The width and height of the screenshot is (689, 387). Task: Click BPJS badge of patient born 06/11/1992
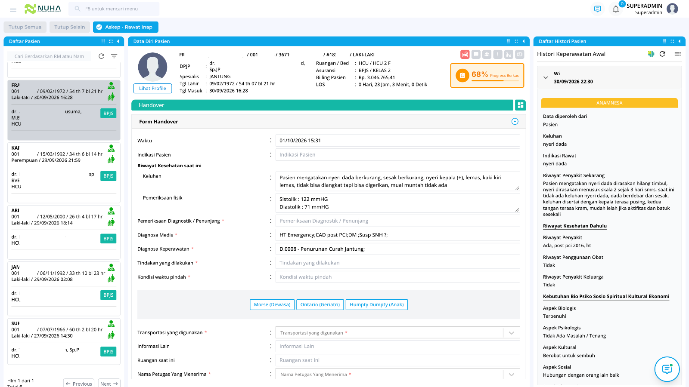click(109, 295)
